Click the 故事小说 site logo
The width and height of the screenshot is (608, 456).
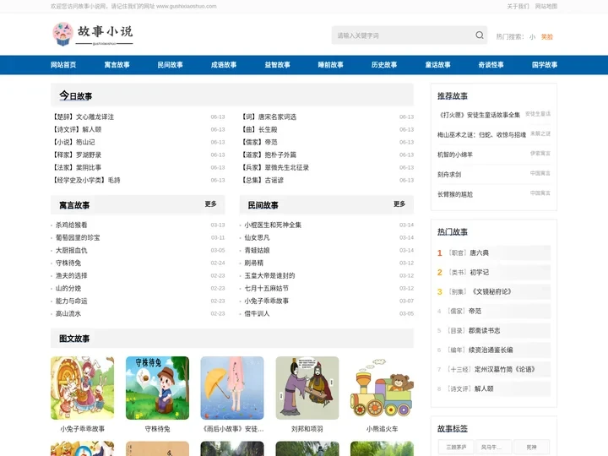93,34
